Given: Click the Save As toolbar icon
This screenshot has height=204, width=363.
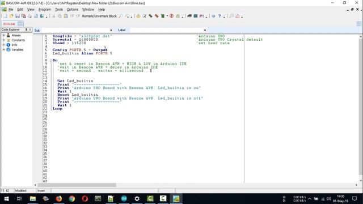Looking at the screenshot, I should (x=24, y=16).
